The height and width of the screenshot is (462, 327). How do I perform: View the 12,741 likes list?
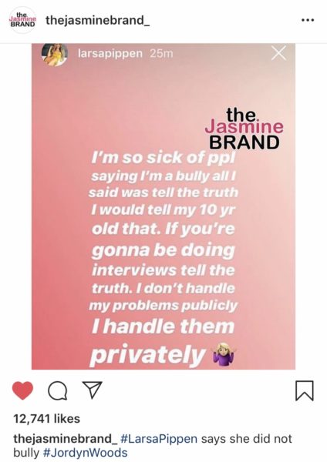pyautogui.click(x=46, y=418)
